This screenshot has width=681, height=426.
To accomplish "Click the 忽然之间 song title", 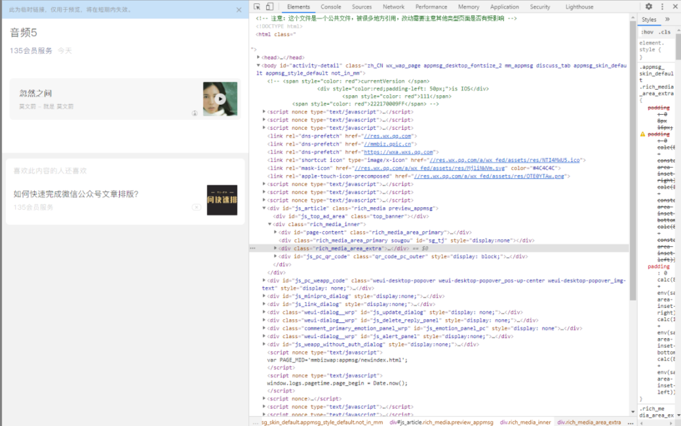I will 35,93.
